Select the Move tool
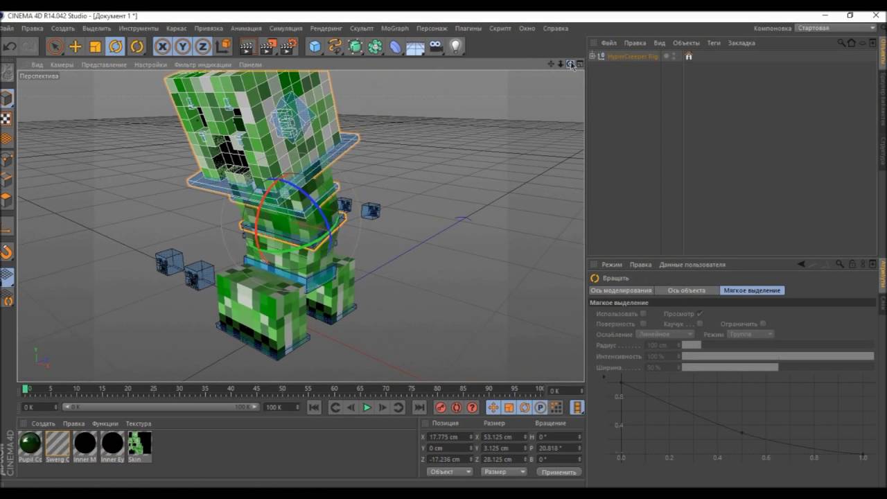The height and width of the screenshot is (499, 887). tap(76, 46)
